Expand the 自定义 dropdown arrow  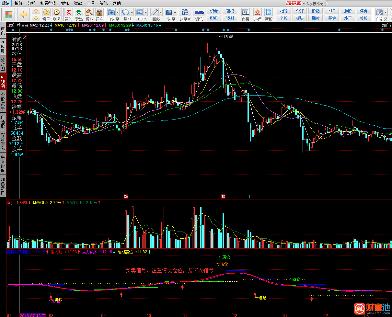(x=386, y=12)
